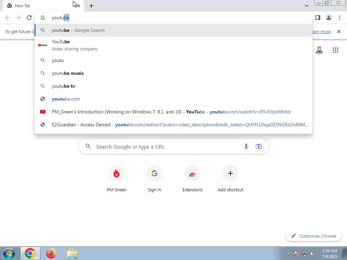Open the PM Green shortcut
Screen dimensions: 347x260
(117, 179)
